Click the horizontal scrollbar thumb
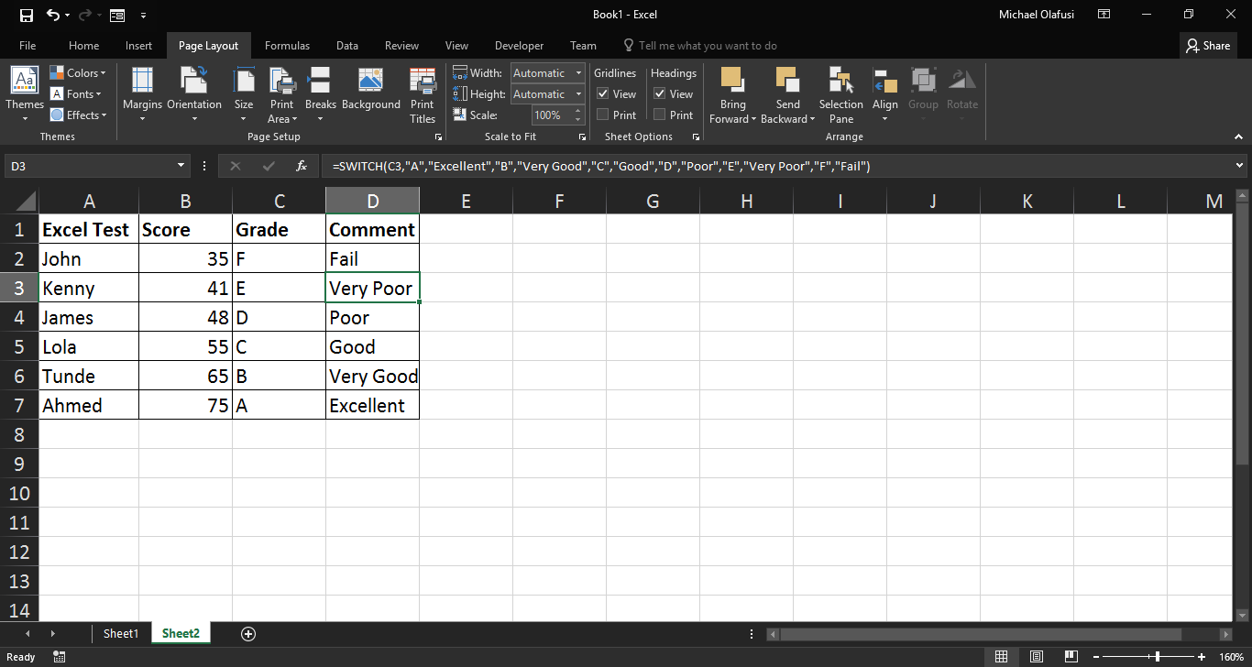Viewport: 1252px width, 667px height. [x=981, y=634]
